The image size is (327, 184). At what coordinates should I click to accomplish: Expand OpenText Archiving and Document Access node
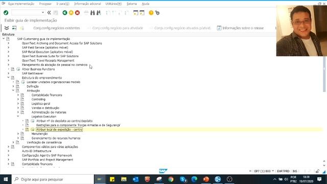[x=9, y=43]
